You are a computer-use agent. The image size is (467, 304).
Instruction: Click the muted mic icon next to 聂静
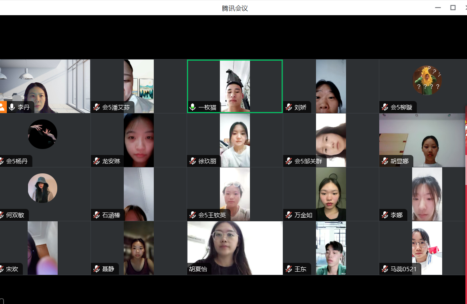tap(97, 269)
